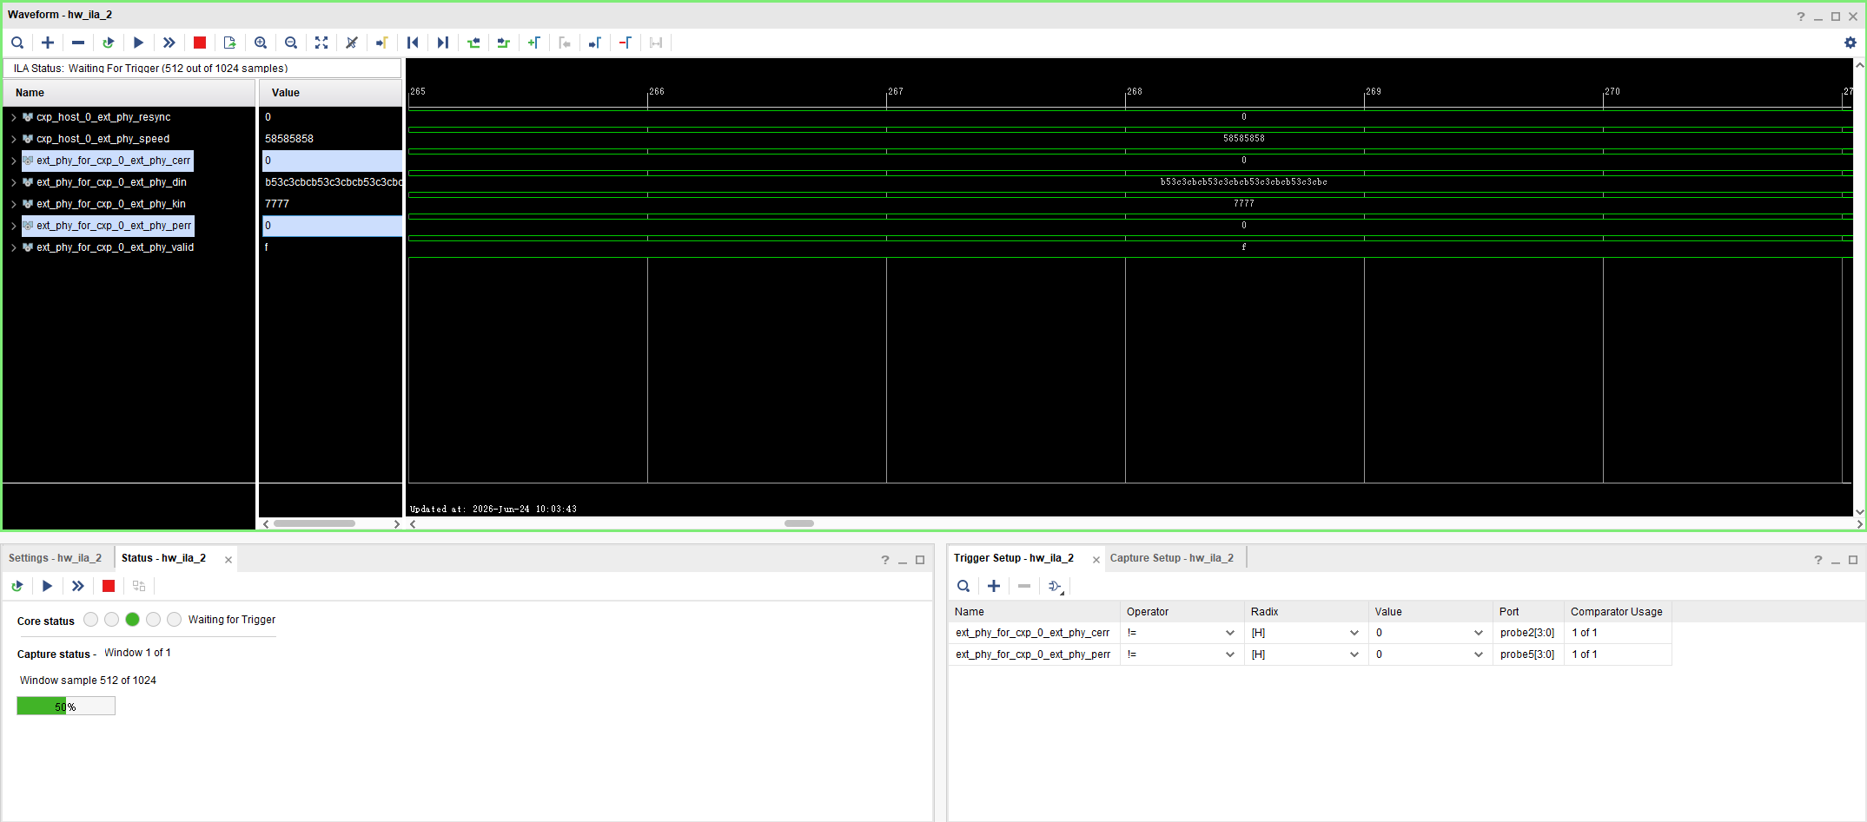Switch to the Capture Setup - hw_ila_2 tab
Image resolution: width=1867 pixels, height=822 pixels.
pyautogui.click(x=1172, y=558)
